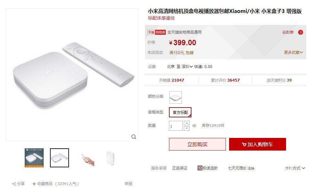Click the quantity input field
This screenshot has height=192, width=312.
pyautogui.click(x=176, y=126)
